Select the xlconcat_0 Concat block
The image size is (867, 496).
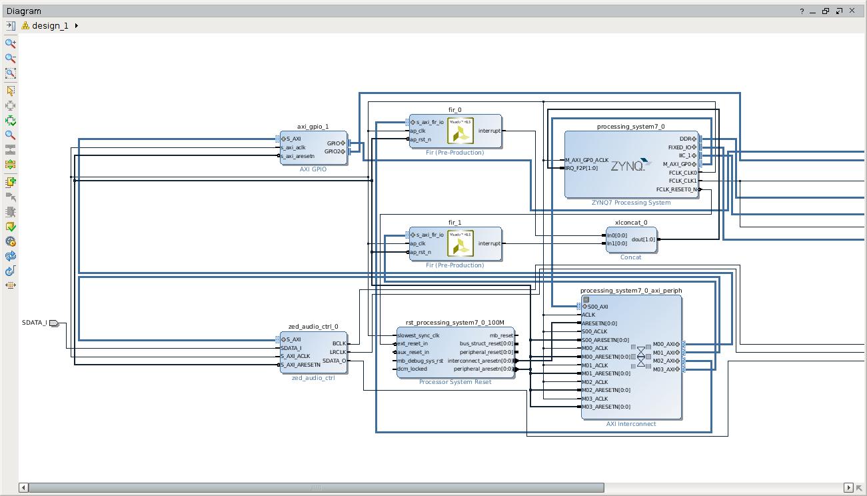pos(630,240)
